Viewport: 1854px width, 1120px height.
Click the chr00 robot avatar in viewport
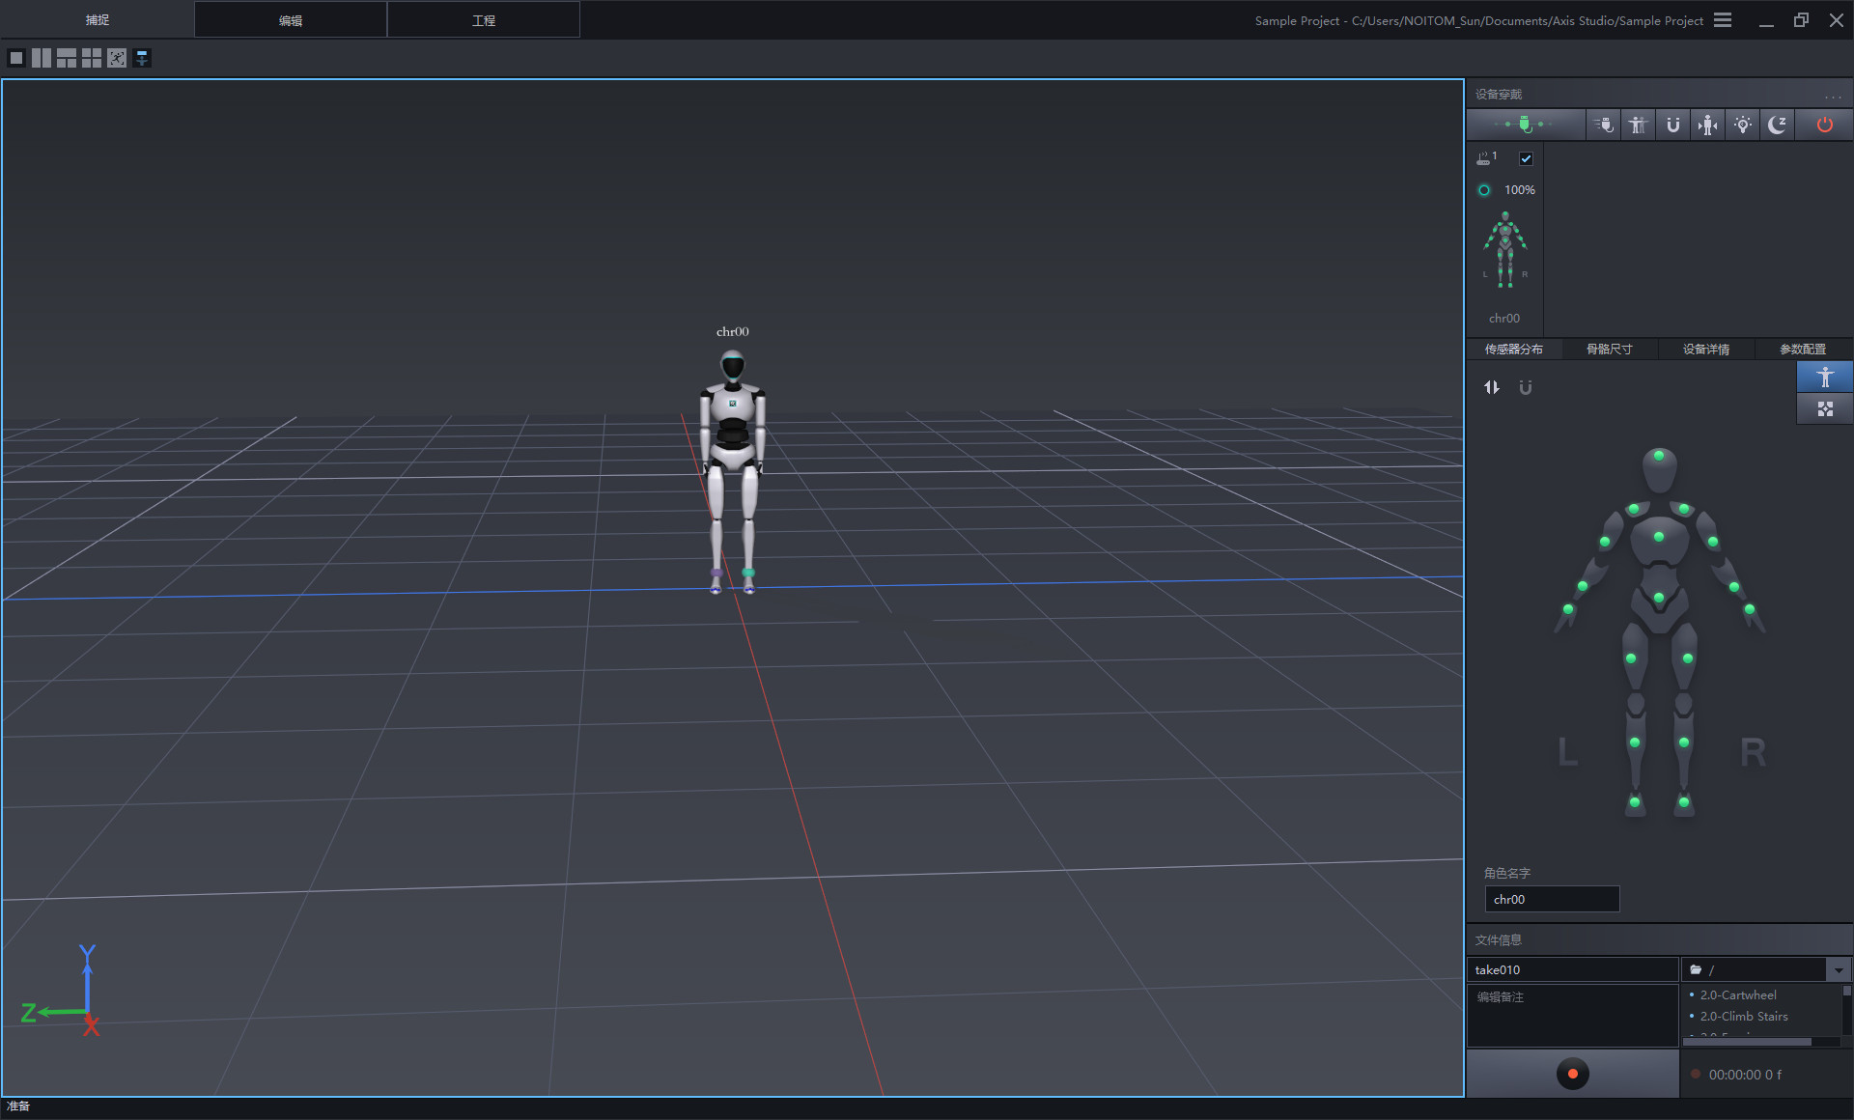coord(733,471)
